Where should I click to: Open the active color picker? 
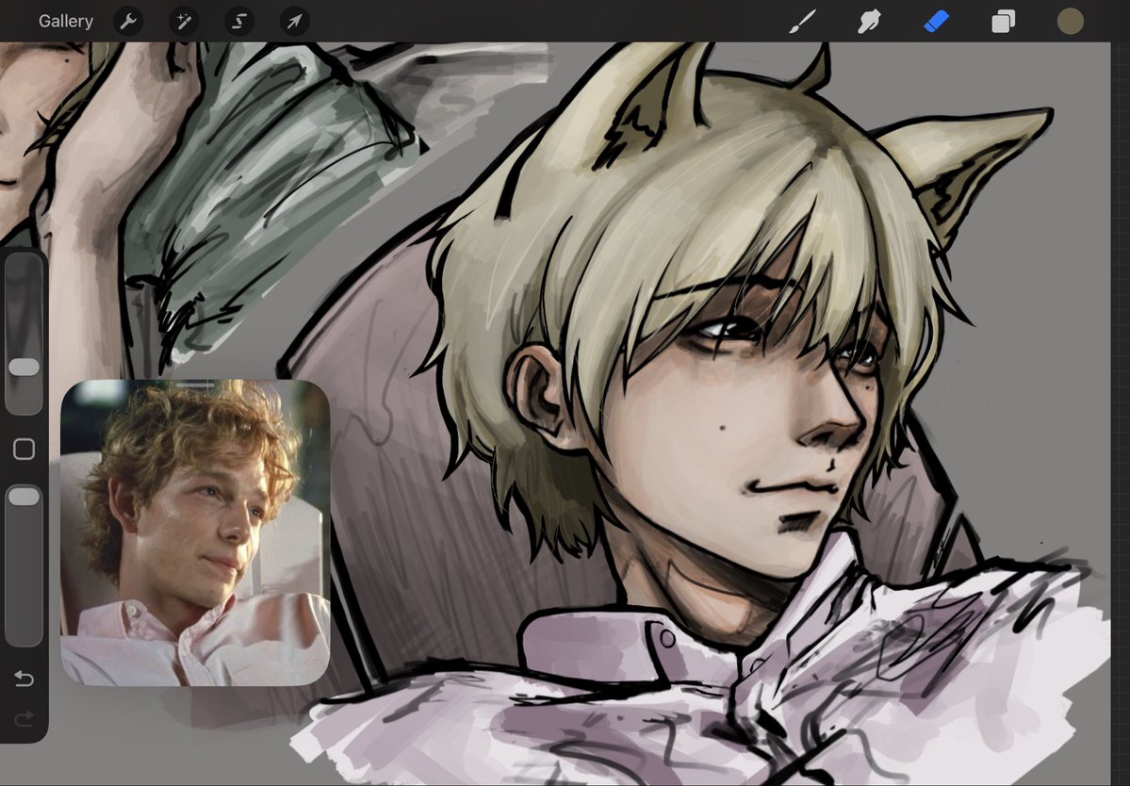1071,22
